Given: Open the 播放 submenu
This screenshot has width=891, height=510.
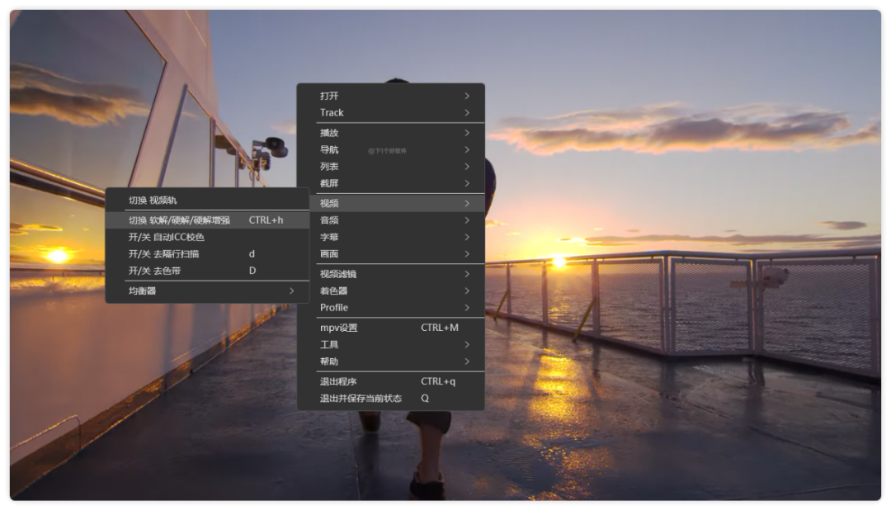Looking at the screenshot, I should [390, 133].
